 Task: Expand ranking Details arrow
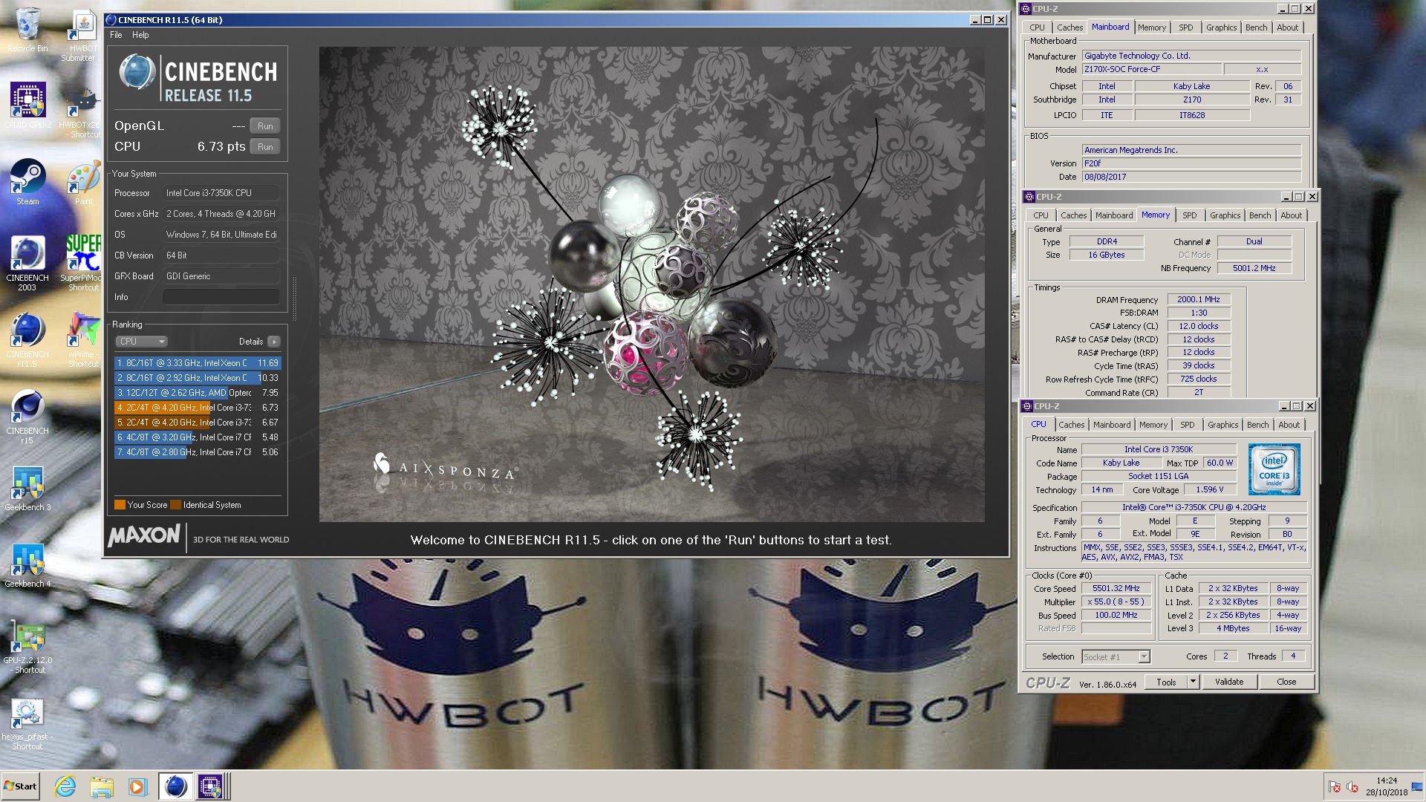point(274,342)
